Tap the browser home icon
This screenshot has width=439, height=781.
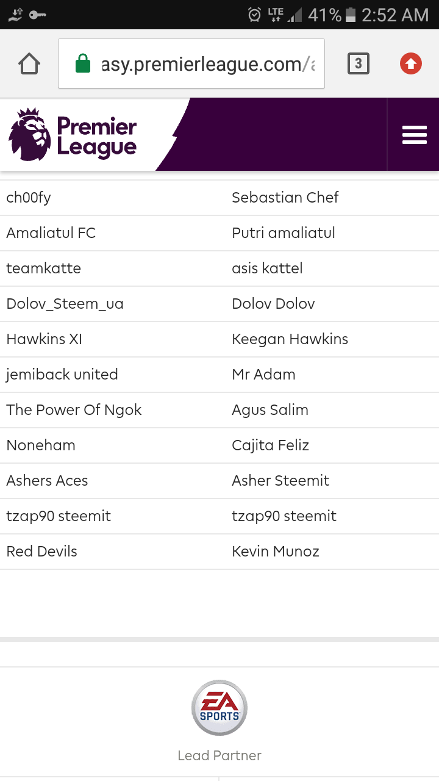[x=29, y=63]
